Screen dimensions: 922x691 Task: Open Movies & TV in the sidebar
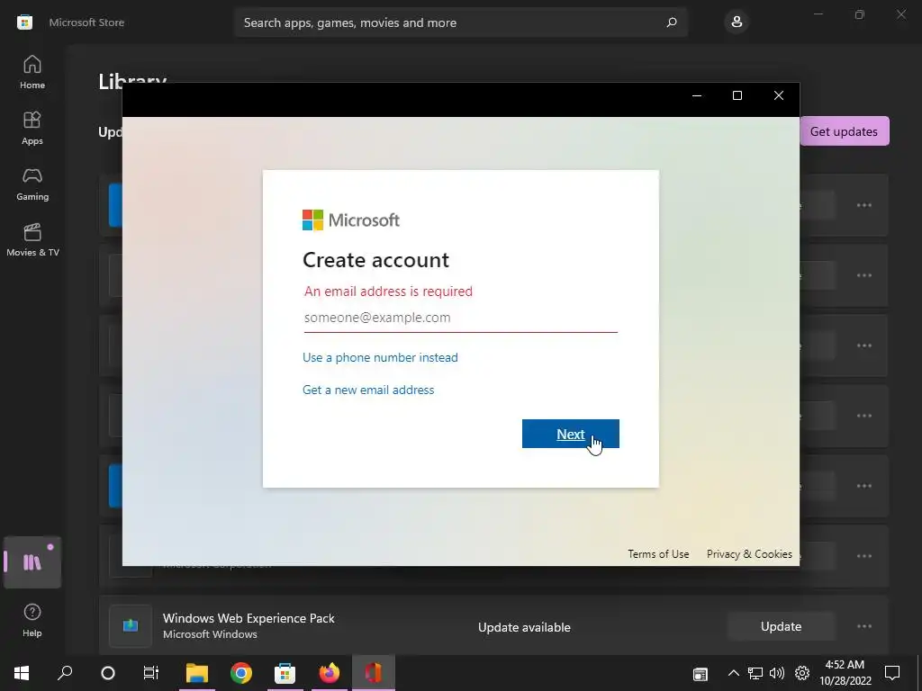pos(32,239)
